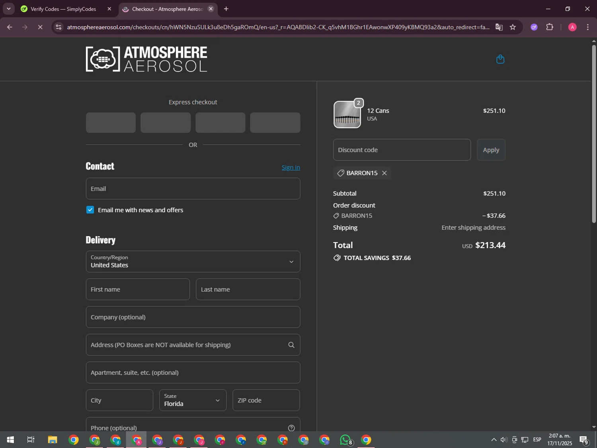Image resolution: width=597 pixels, height=448 pixels.
Task: Close the Verify Codes SimplyCodes tab
Action: click(109, 9)
